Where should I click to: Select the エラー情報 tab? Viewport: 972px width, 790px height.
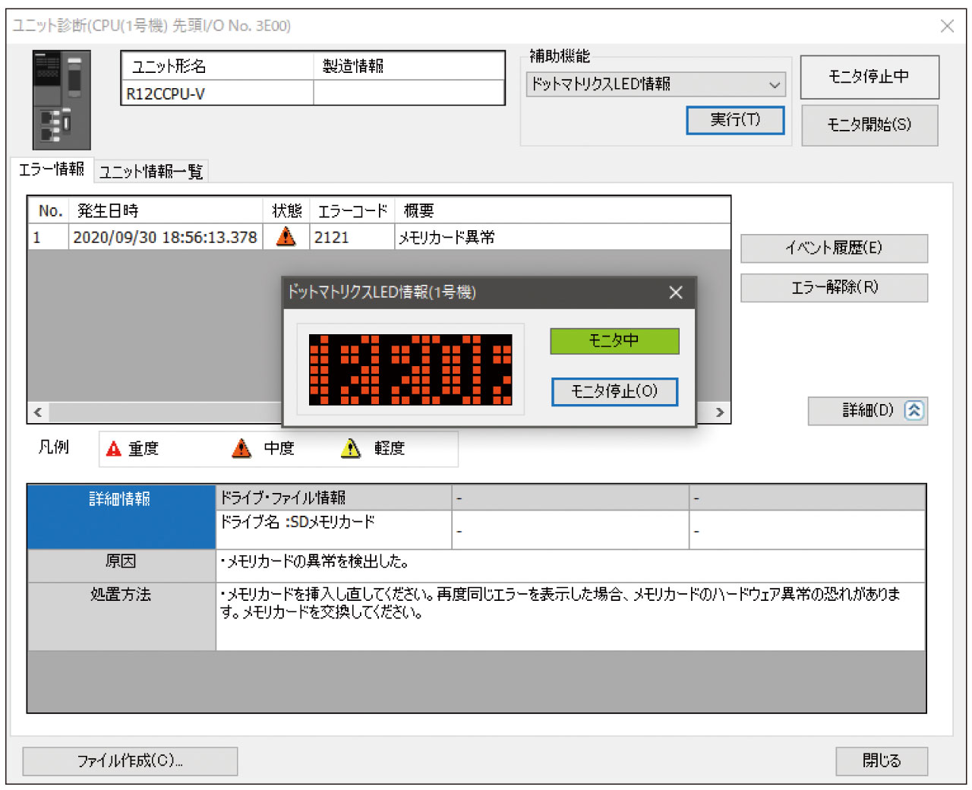[52, 169]
